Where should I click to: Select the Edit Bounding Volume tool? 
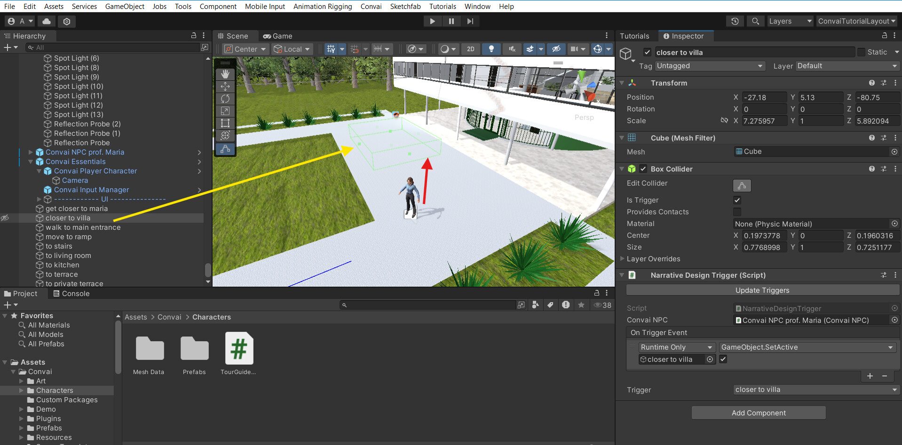point(225,149)
